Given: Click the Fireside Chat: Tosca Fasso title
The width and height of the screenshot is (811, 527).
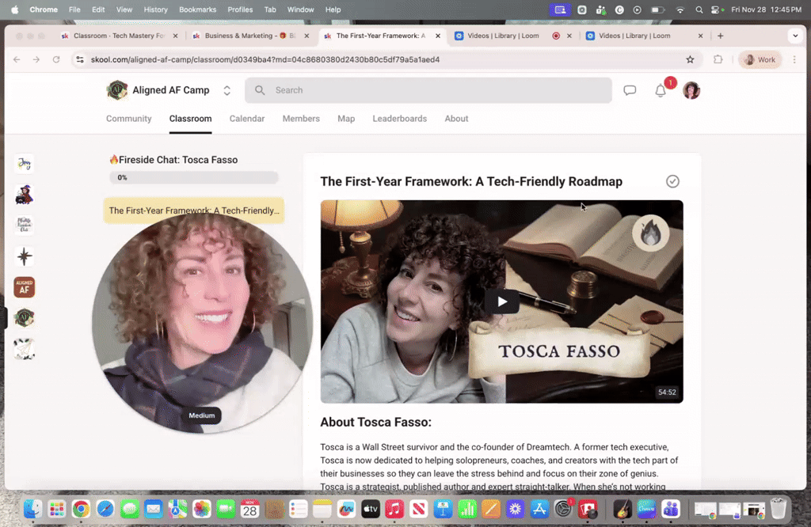Looking at the screenshot, I should pos(173,160).
